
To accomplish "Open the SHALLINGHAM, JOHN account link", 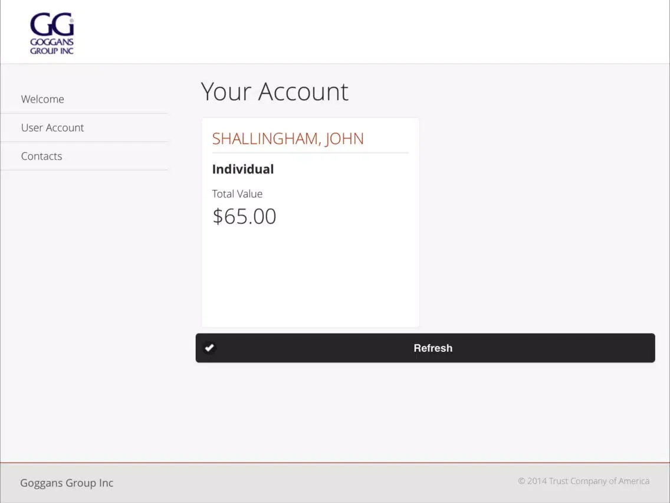I will (288, 139).
